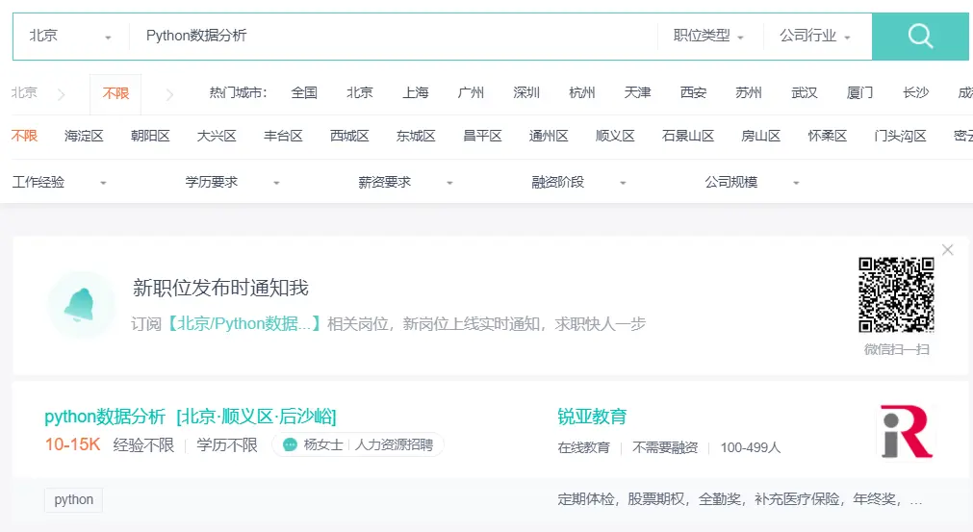This screenshot has height=532, width=973.
Task: Select 长沙 in hot cities
Action: (x=915, y=93)
